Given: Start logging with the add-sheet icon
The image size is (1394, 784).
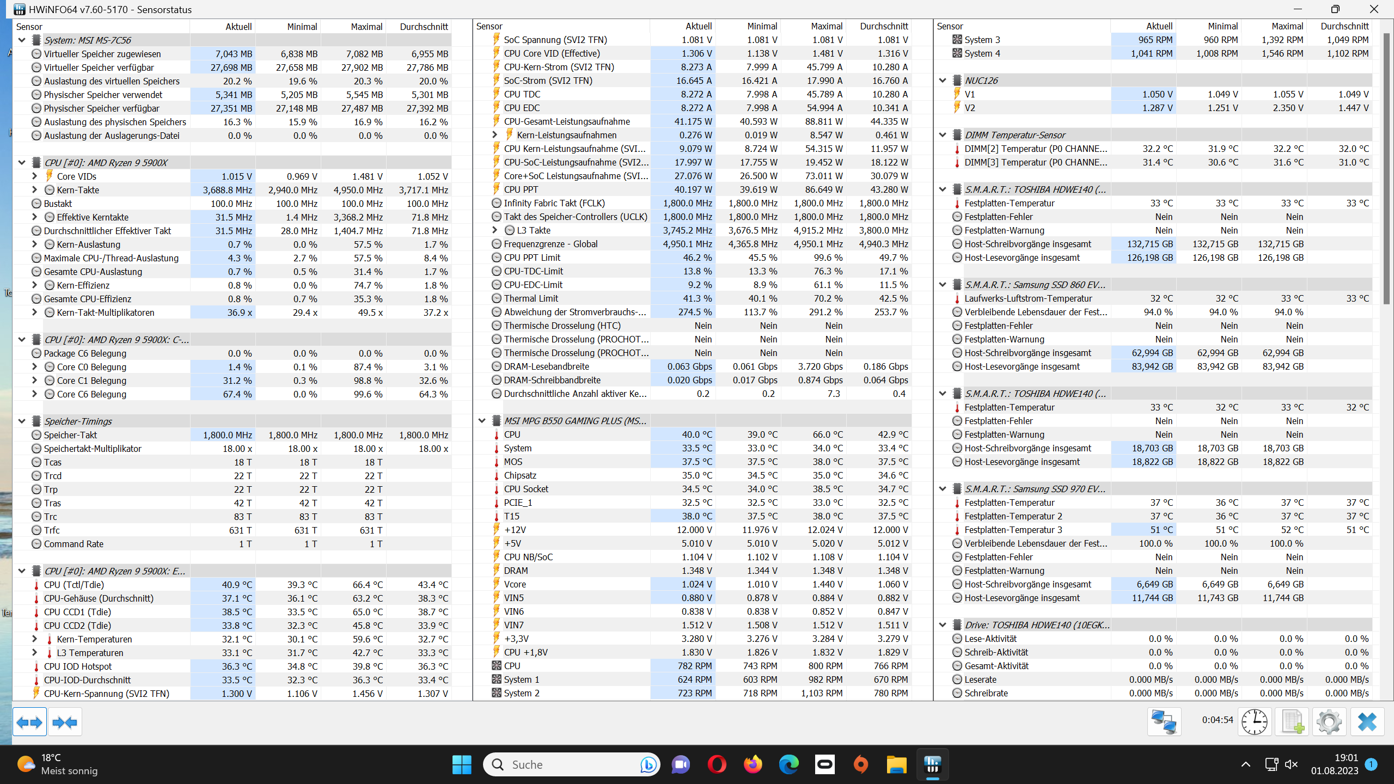Looking at the screenshot, I should coord(1292,722).
